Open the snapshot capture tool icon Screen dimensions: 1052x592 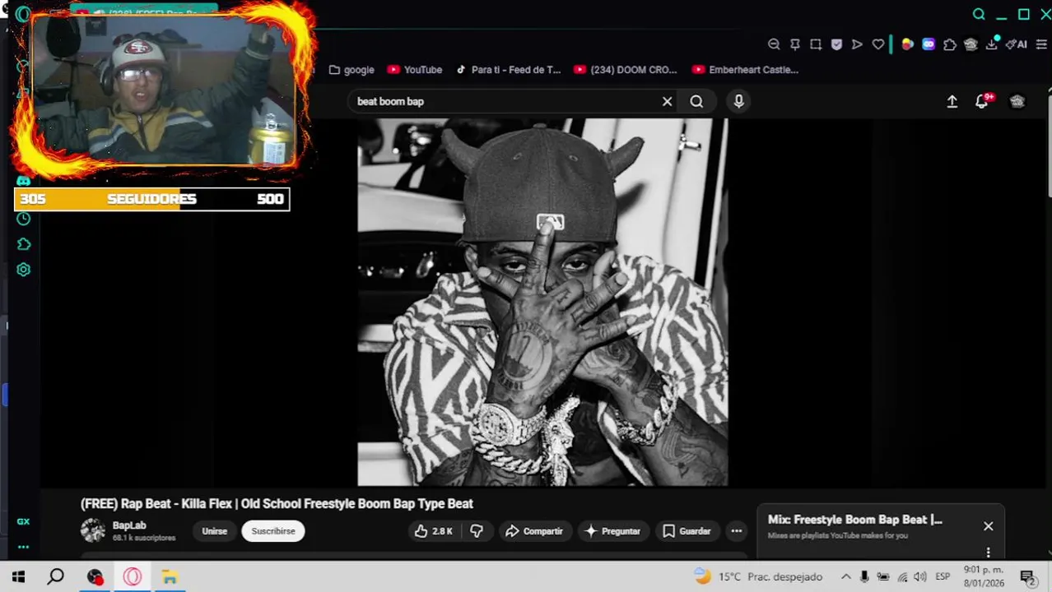coord(816,44)
